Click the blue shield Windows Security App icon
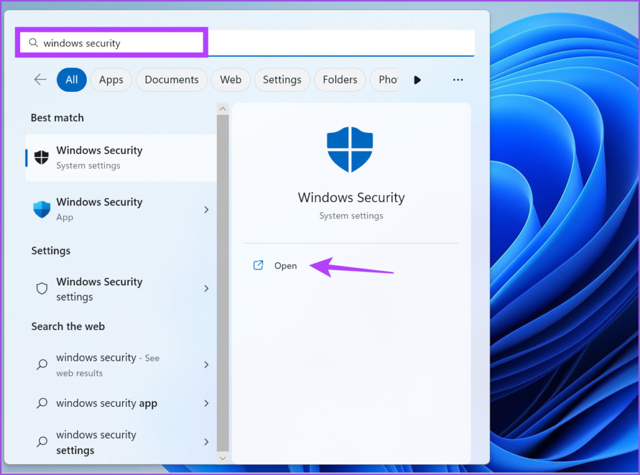 (42, 210)
